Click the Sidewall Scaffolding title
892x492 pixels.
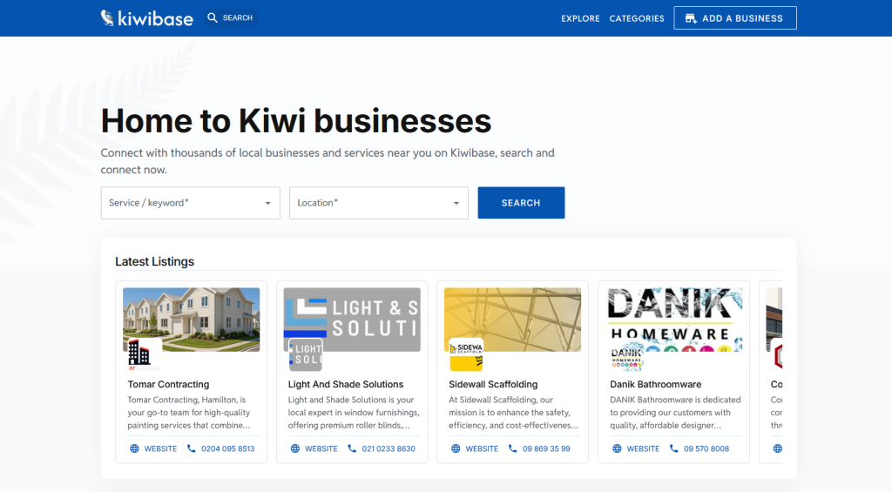pos(493,385)
